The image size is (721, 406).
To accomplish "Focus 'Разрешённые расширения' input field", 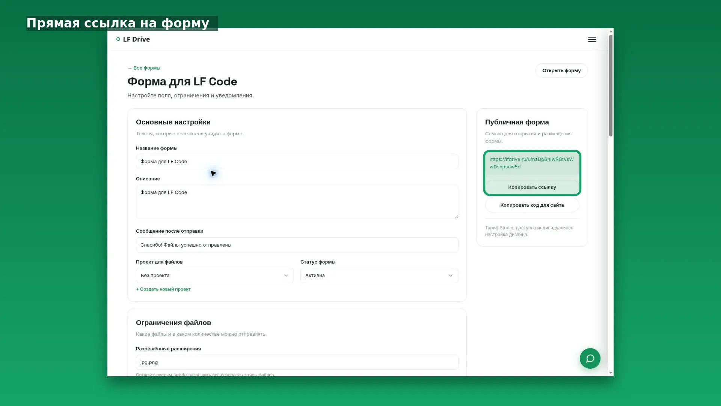I will [x=297, y=362].
